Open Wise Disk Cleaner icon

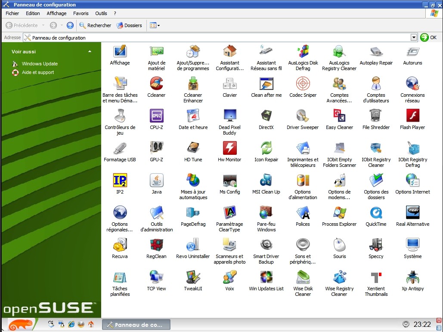[x=303, y=277]
